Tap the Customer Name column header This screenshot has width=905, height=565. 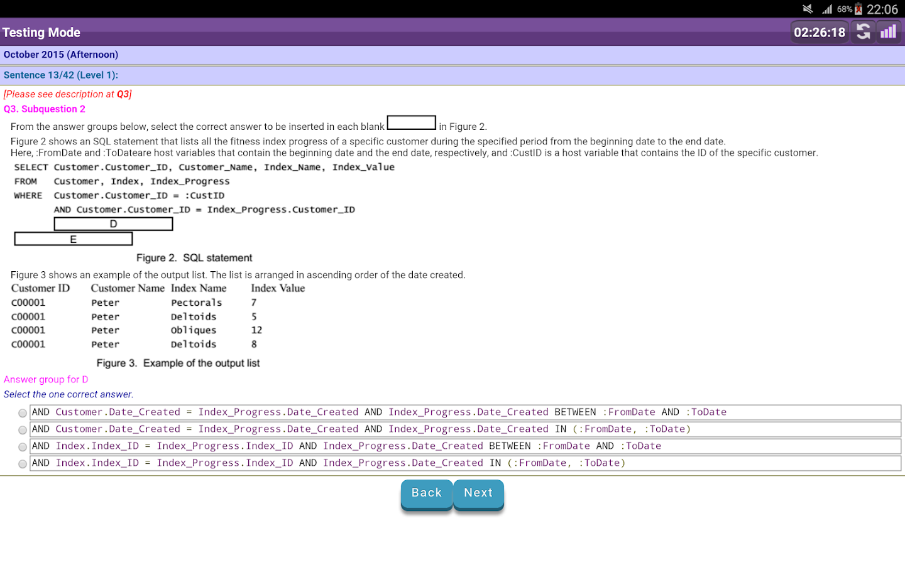128,288
